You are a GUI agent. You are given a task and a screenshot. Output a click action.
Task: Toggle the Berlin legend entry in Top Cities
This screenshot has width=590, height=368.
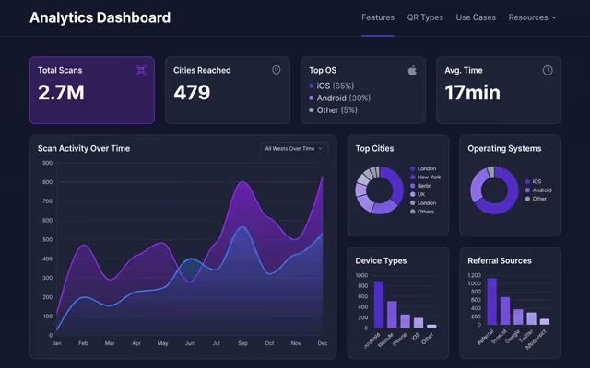point(421,186)
